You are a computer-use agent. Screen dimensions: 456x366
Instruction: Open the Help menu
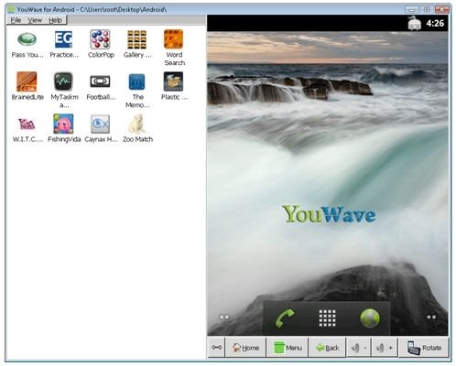click(55, 20)
